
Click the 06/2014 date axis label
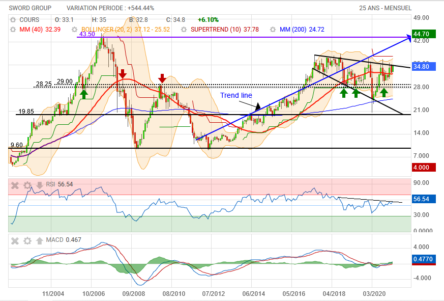[x=253, y=294]
